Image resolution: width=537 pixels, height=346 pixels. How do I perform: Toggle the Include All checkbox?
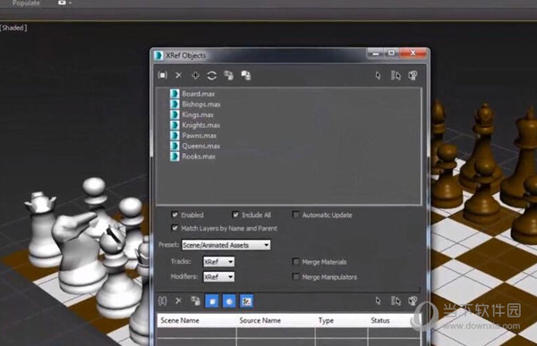pos(235,215)
